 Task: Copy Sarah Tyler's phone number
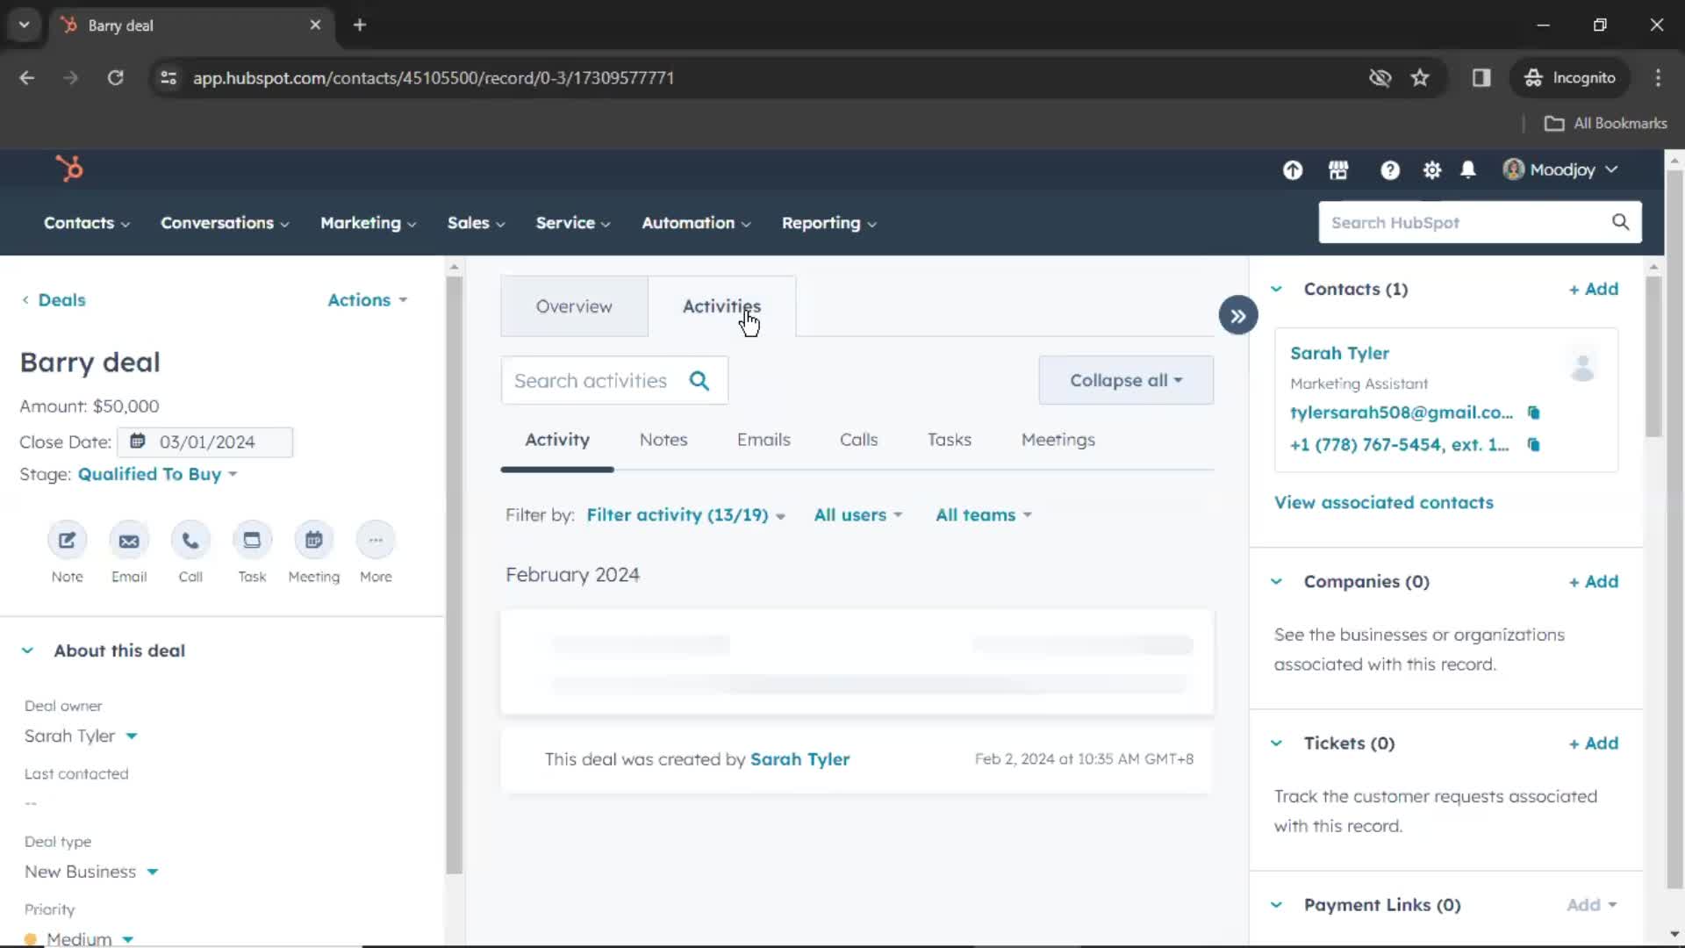click(1534, 445)
